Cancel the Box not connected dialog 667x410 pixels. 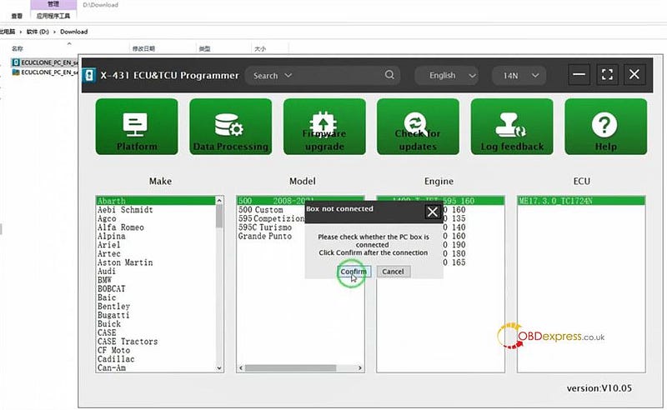pos(393,272)
